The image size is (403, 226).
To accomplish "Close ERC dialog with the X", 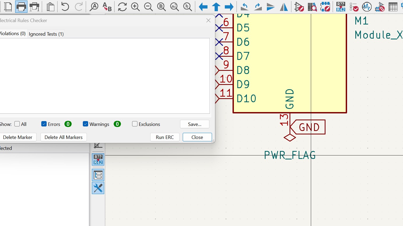I will 209,20.
